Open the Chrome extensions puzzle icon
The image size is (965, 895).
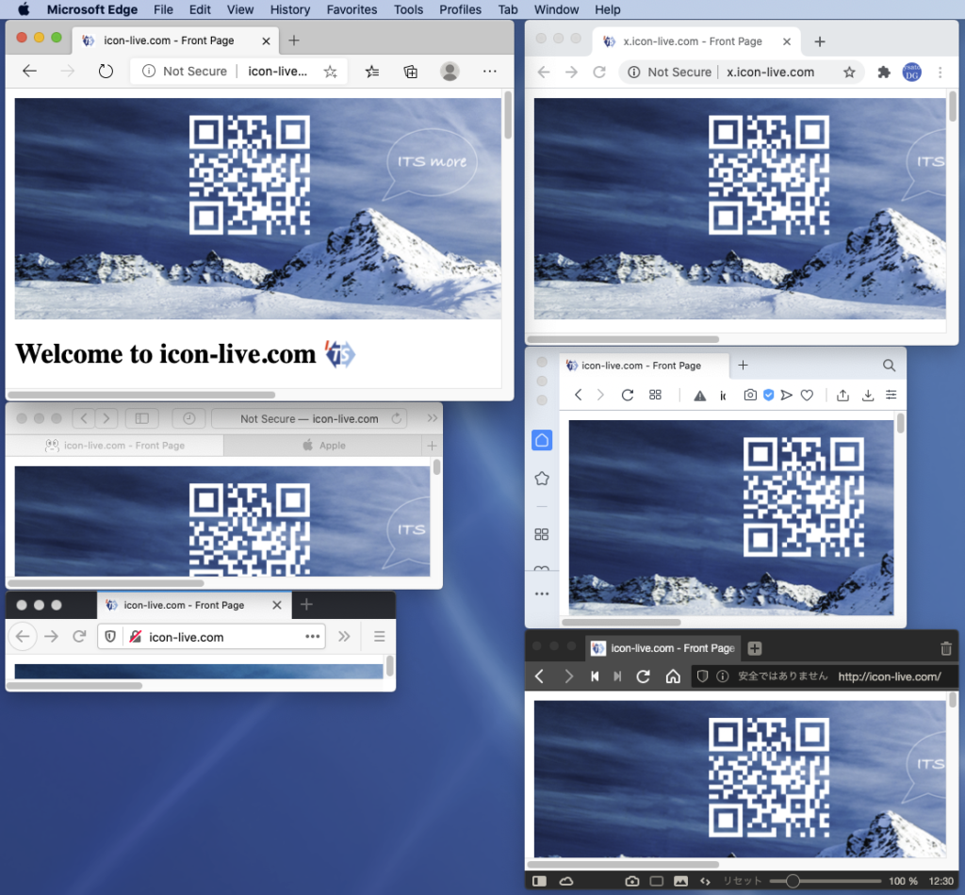tap(884, 72)
